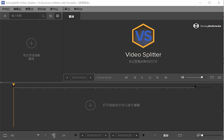Click inside the media title search field
This screenshot has width=224, height=140.
(x=25, y=16)
